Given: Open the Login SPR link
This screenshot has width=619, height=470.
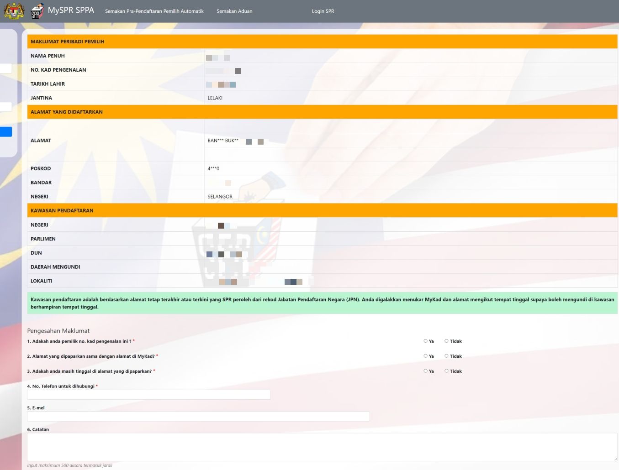Looking at the screenshot, I should pyautogui.click(x=323, y=11).
